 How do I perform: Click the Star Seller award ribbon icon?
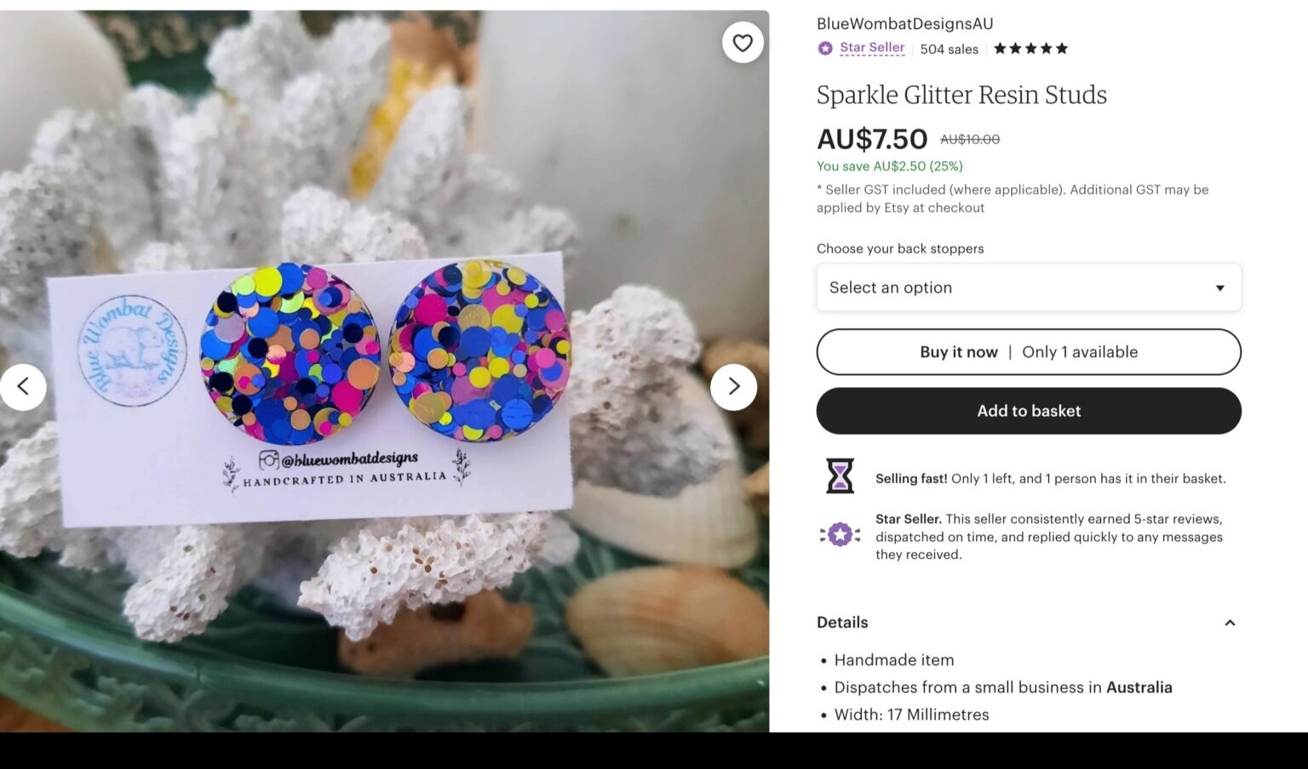point(840,534)
